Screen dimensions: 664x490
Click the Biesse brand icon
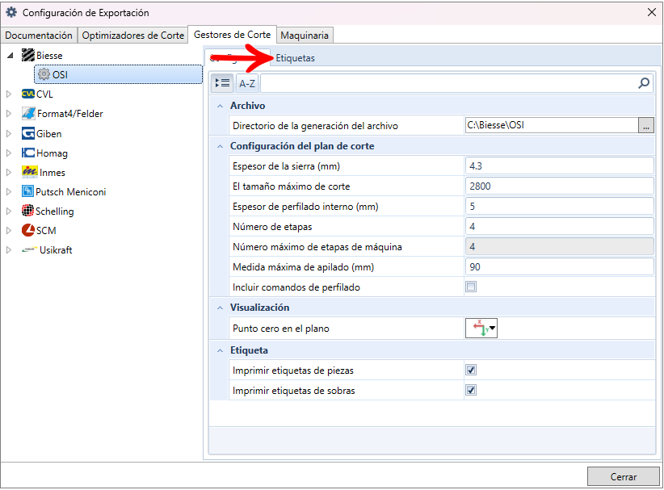click(x=28, y=55)
